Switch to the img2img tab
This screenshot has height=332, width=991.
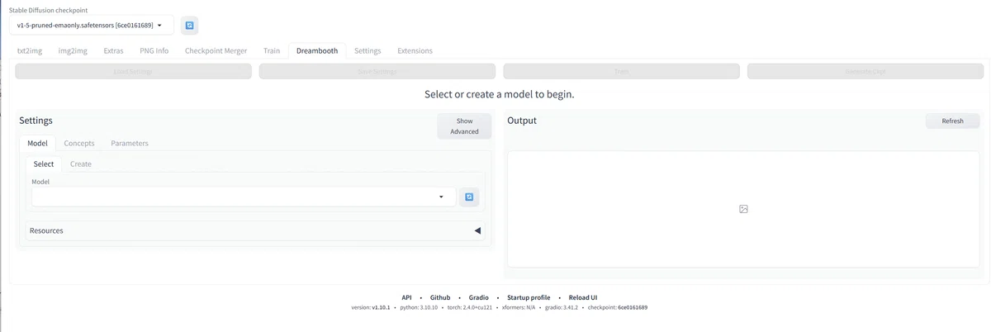(73, 50)
